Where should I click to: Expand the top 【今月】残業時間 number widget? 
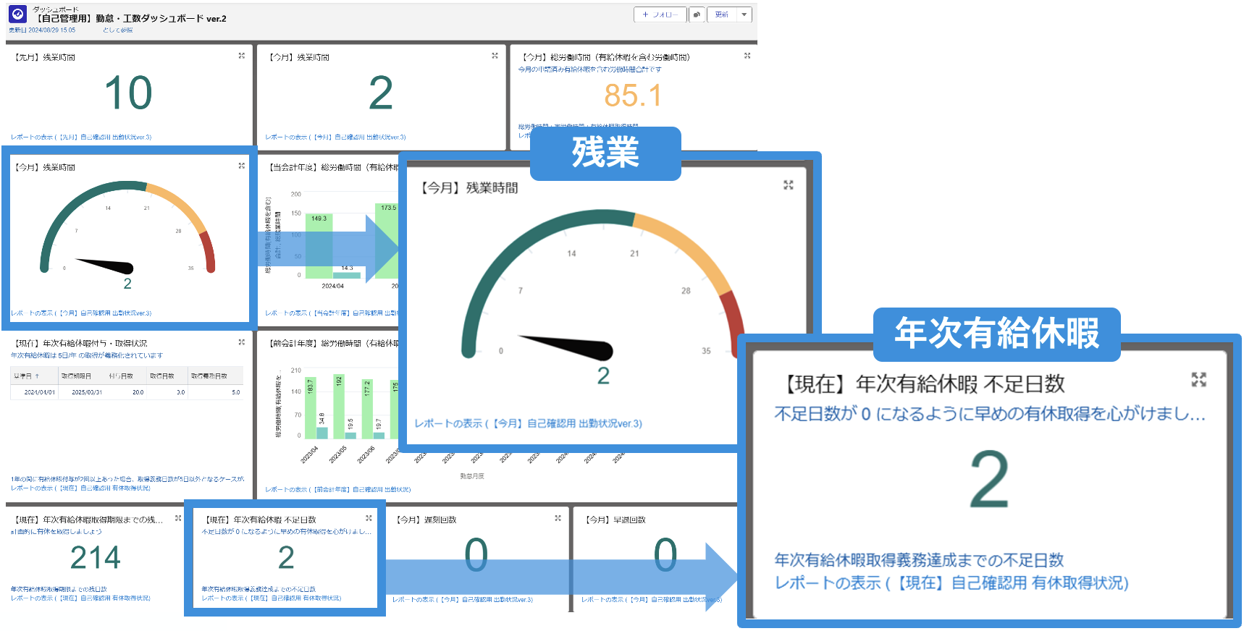point(495,56)
